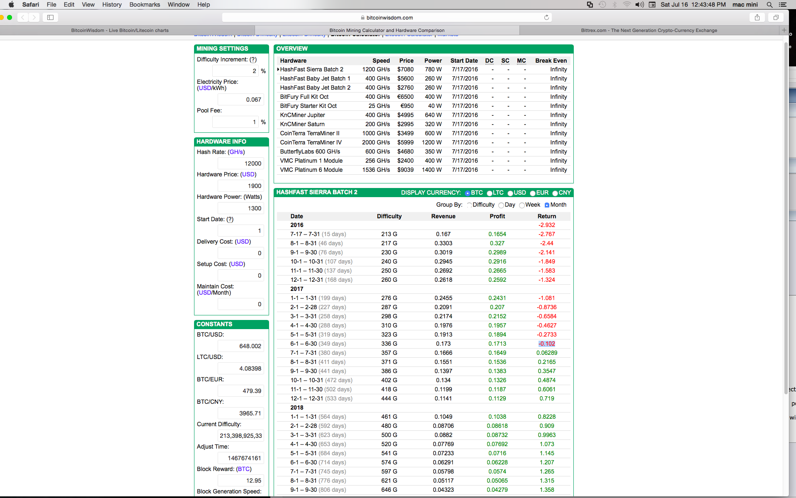Click the Wi-Fi status icon
This screenshot has width=796, height=498.
[627, 5]
